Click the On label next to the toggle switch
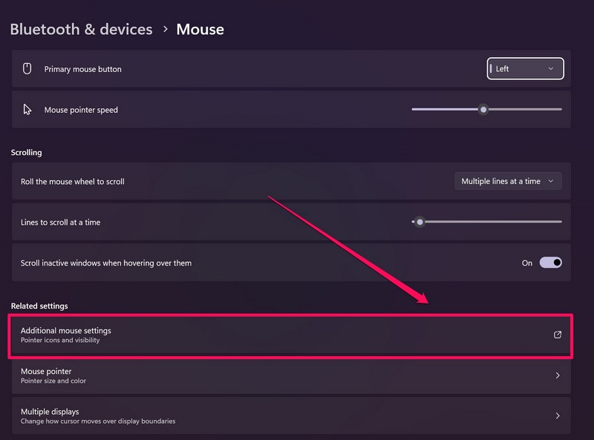Viewport: 594px width, 440px height. click(526, 263)
